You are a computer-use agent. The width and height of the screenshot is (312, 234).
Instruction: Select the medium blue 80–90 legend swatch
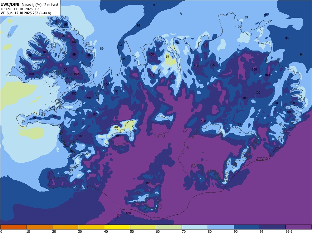(221, 227)
